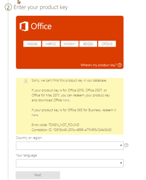The width and height of the screenshot is (146, 180).
Task: Click the Next button
Action: (x=38, y=175)
